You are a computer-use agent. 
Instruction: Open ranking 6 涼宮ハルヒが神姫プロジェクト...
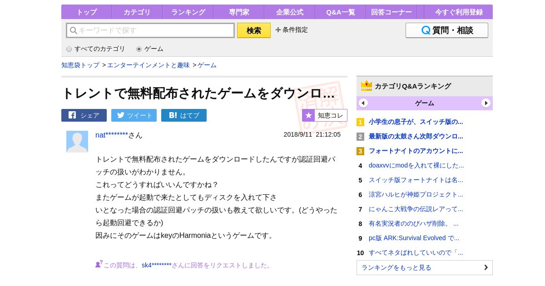click(416, 194)
